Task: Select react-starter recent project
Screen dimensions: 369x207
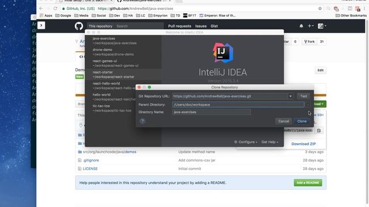Action: 123,75
